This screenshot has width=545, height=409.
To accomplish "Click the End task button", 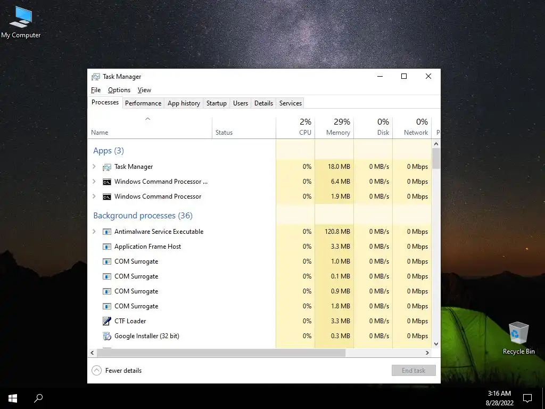I will (414, 371).
